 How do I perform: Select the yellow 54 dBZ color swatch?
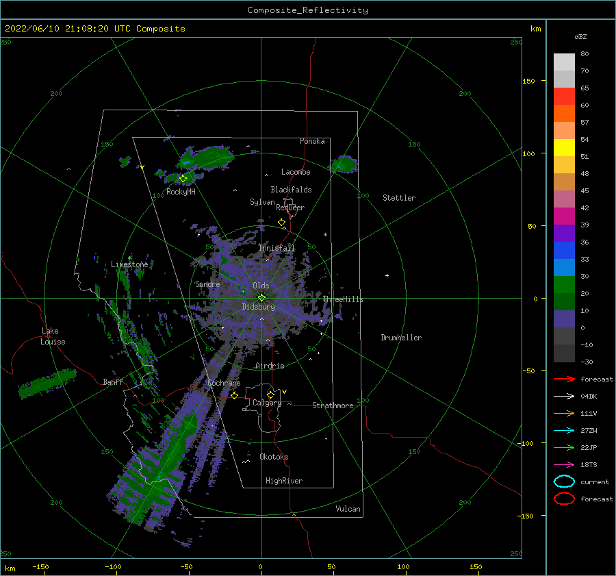point(564,147)
